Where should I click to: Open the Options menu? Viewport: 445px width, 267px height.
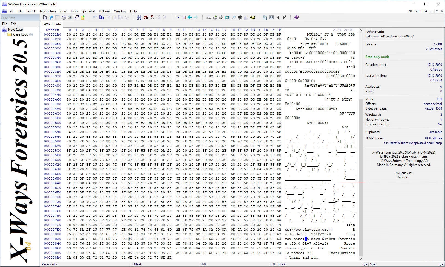105,11
